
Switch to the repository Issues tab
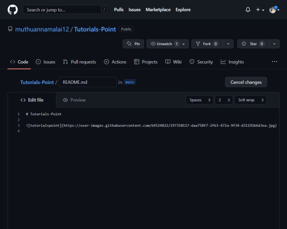[46, 62]
